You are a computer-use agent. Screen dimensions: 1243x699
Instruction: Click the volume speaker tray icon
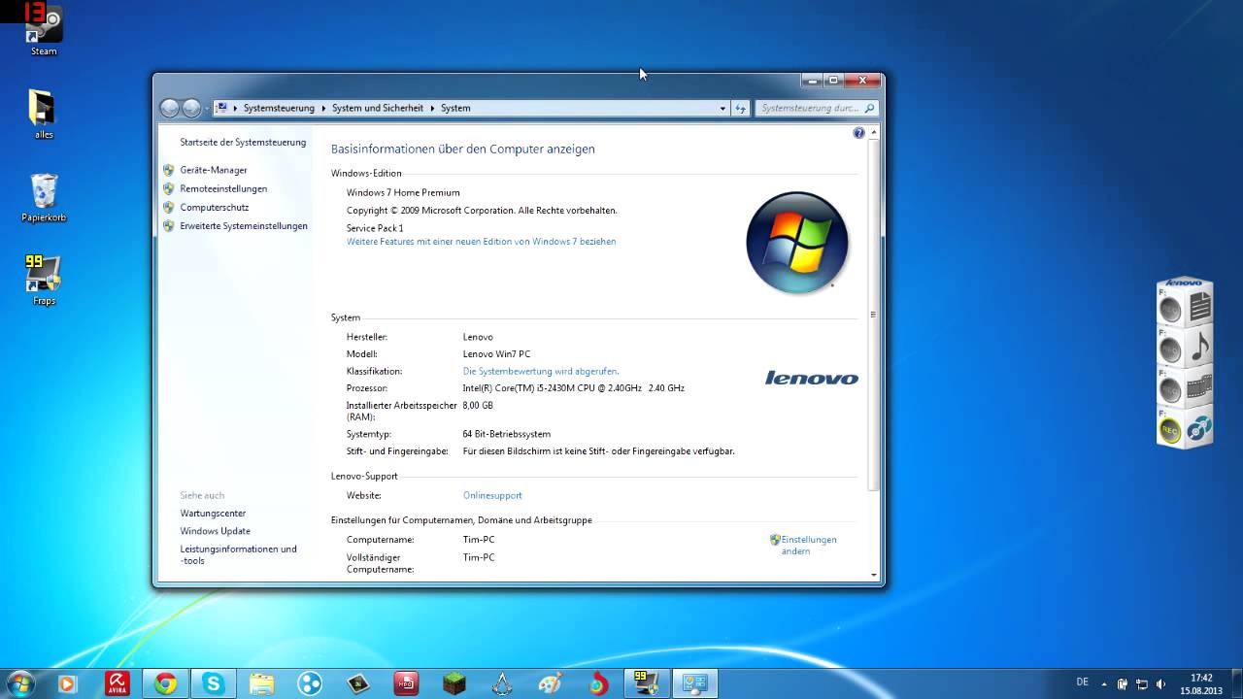[1161, 683]
